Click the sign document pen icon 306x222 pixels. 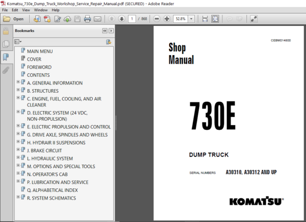point(58,19)
